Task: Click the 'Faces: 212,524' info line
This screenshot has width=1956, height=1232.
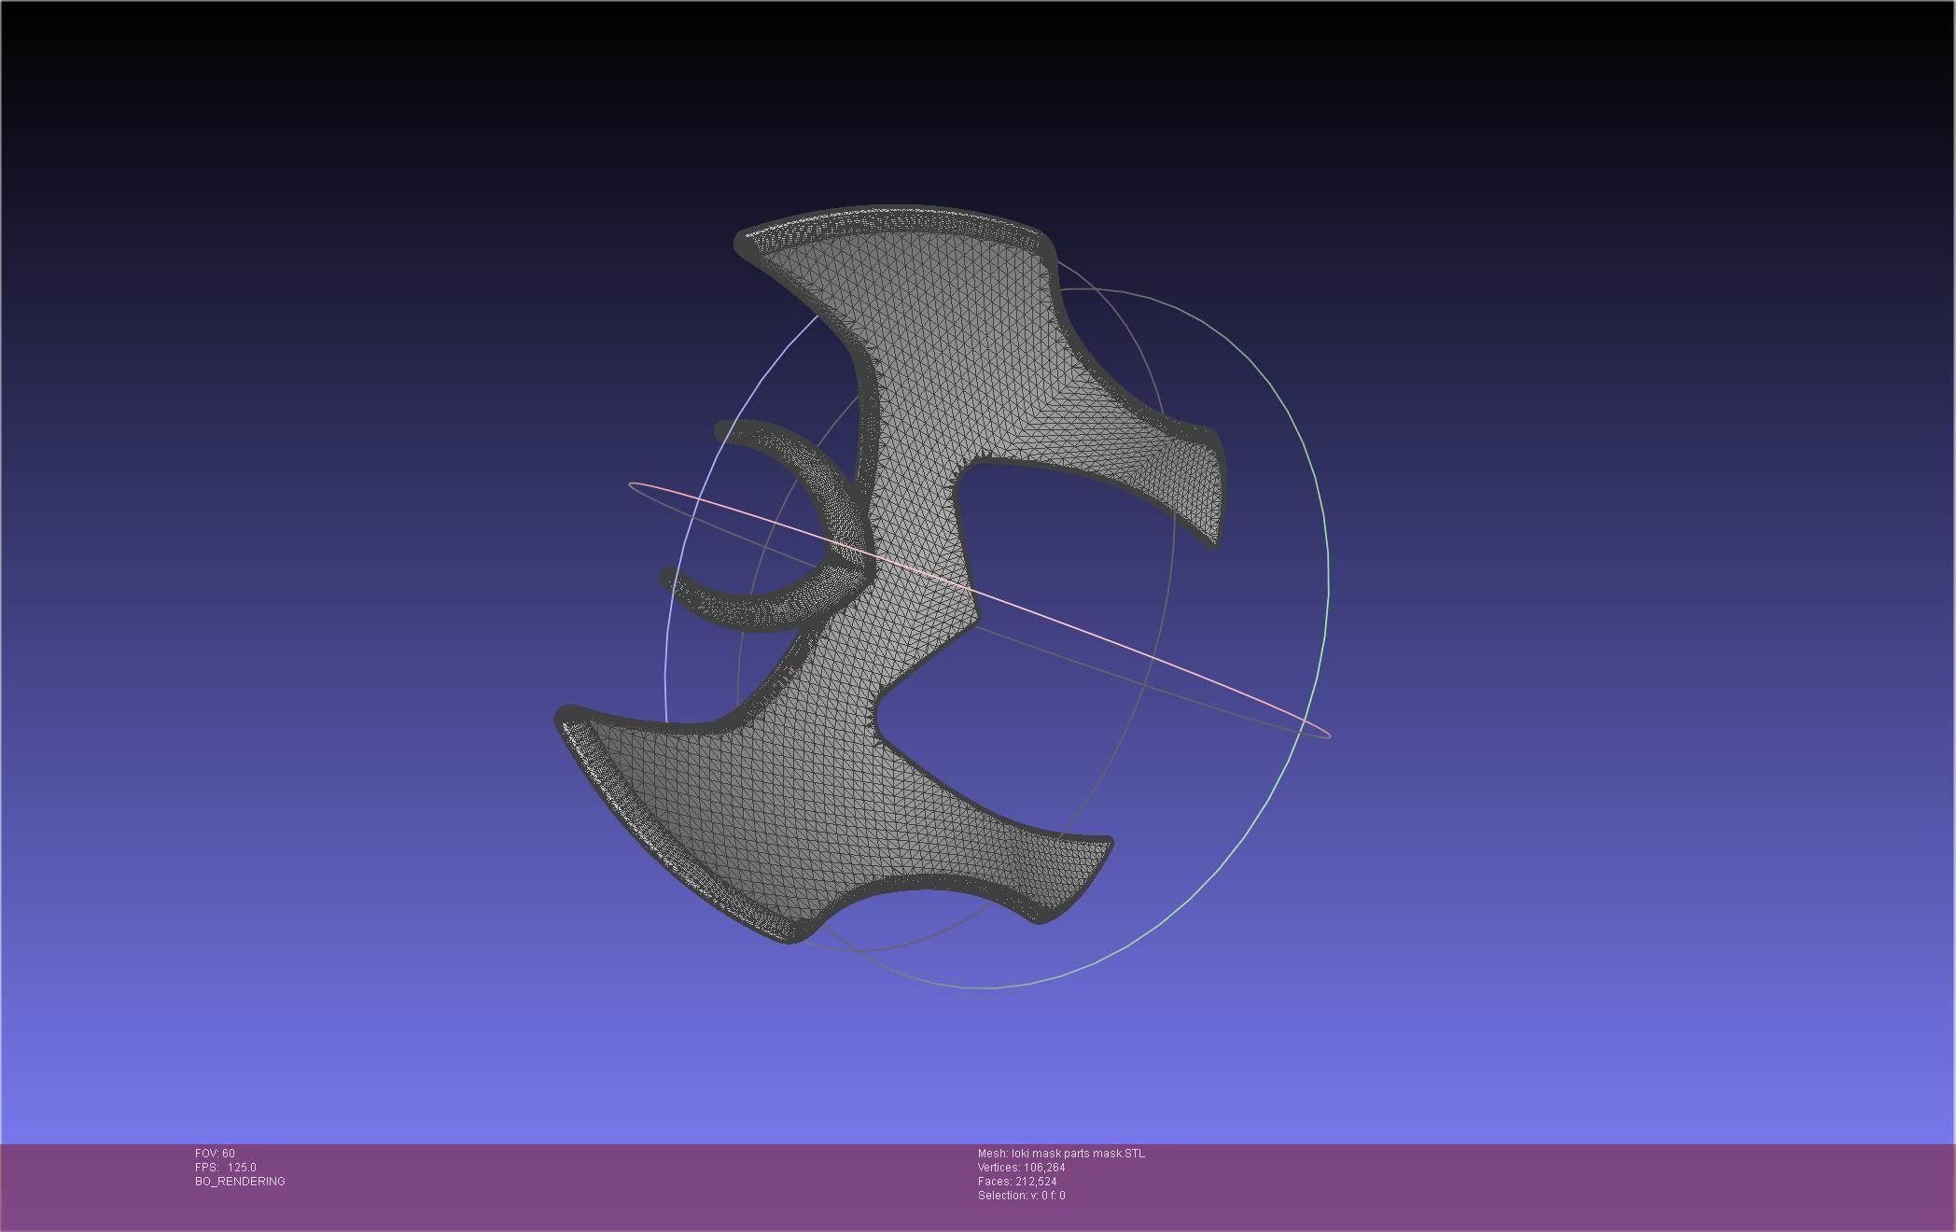Action: point(1017,1182)
